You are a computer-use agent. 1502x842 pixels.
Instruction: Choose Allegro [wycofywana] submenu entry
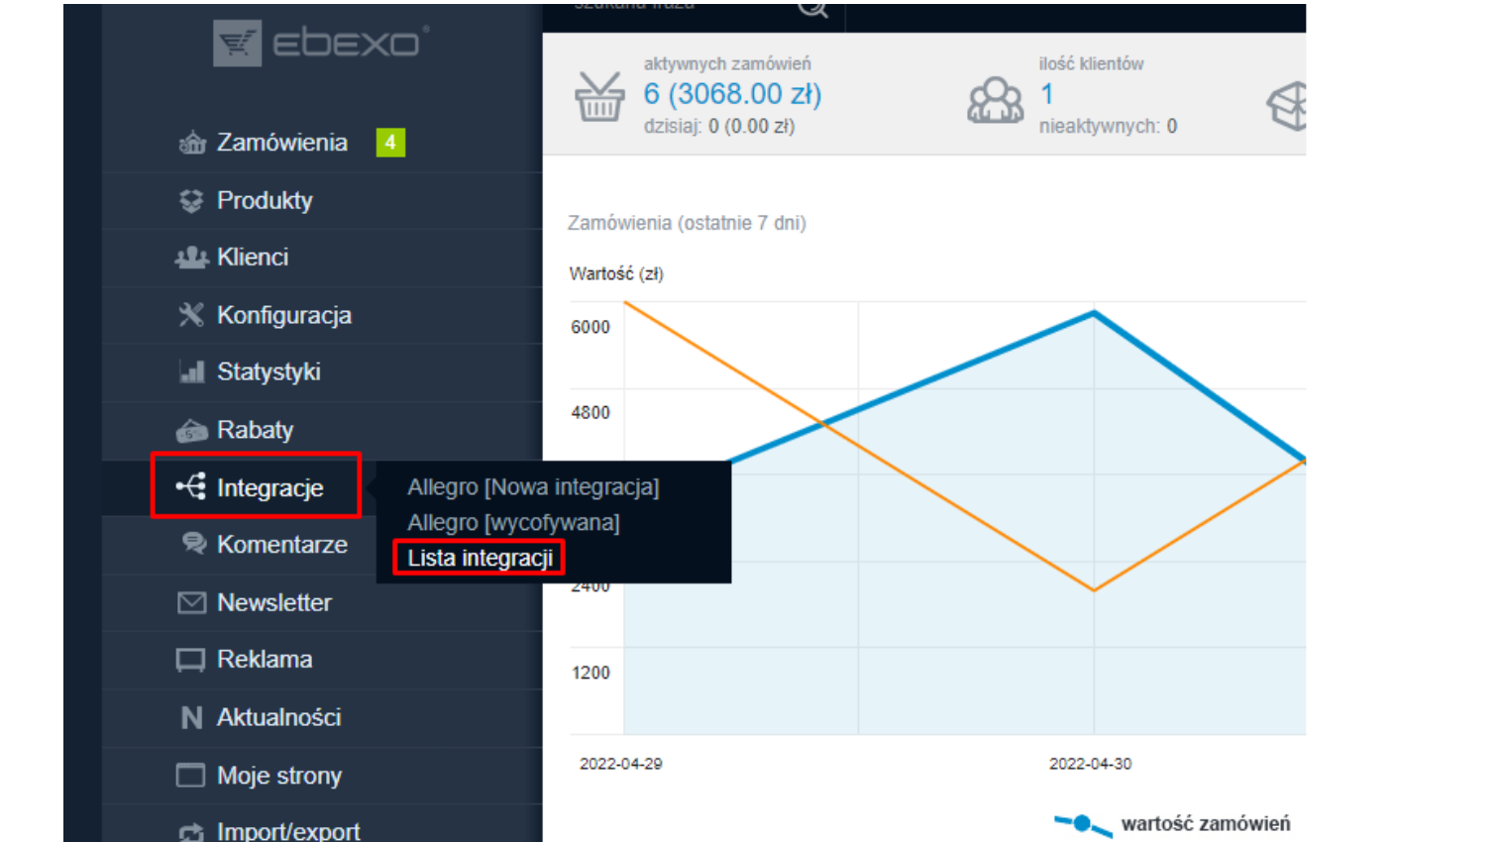(513, 522)
